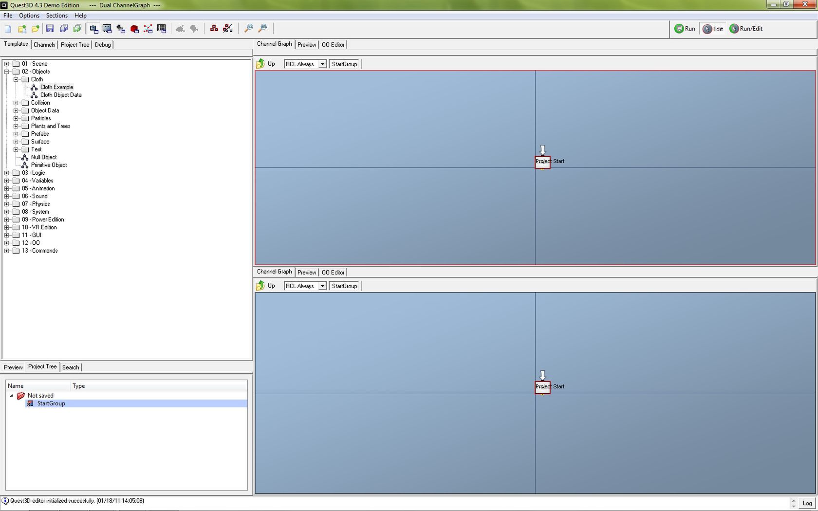Viewport: 818px width, 511px height.
Task: Toggle the Edit mode button
Action: (712, 29)
